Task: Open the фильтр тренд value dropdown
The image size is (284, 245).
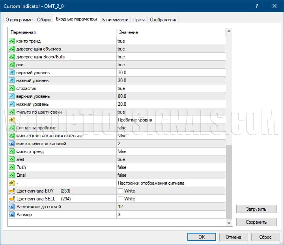Action: click(170, 151)
